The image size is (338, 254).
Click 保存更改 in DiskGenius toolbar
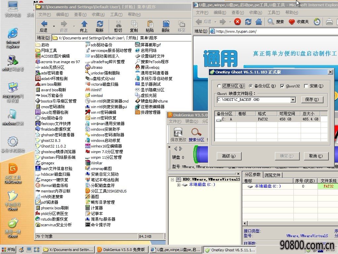(178, 135)
